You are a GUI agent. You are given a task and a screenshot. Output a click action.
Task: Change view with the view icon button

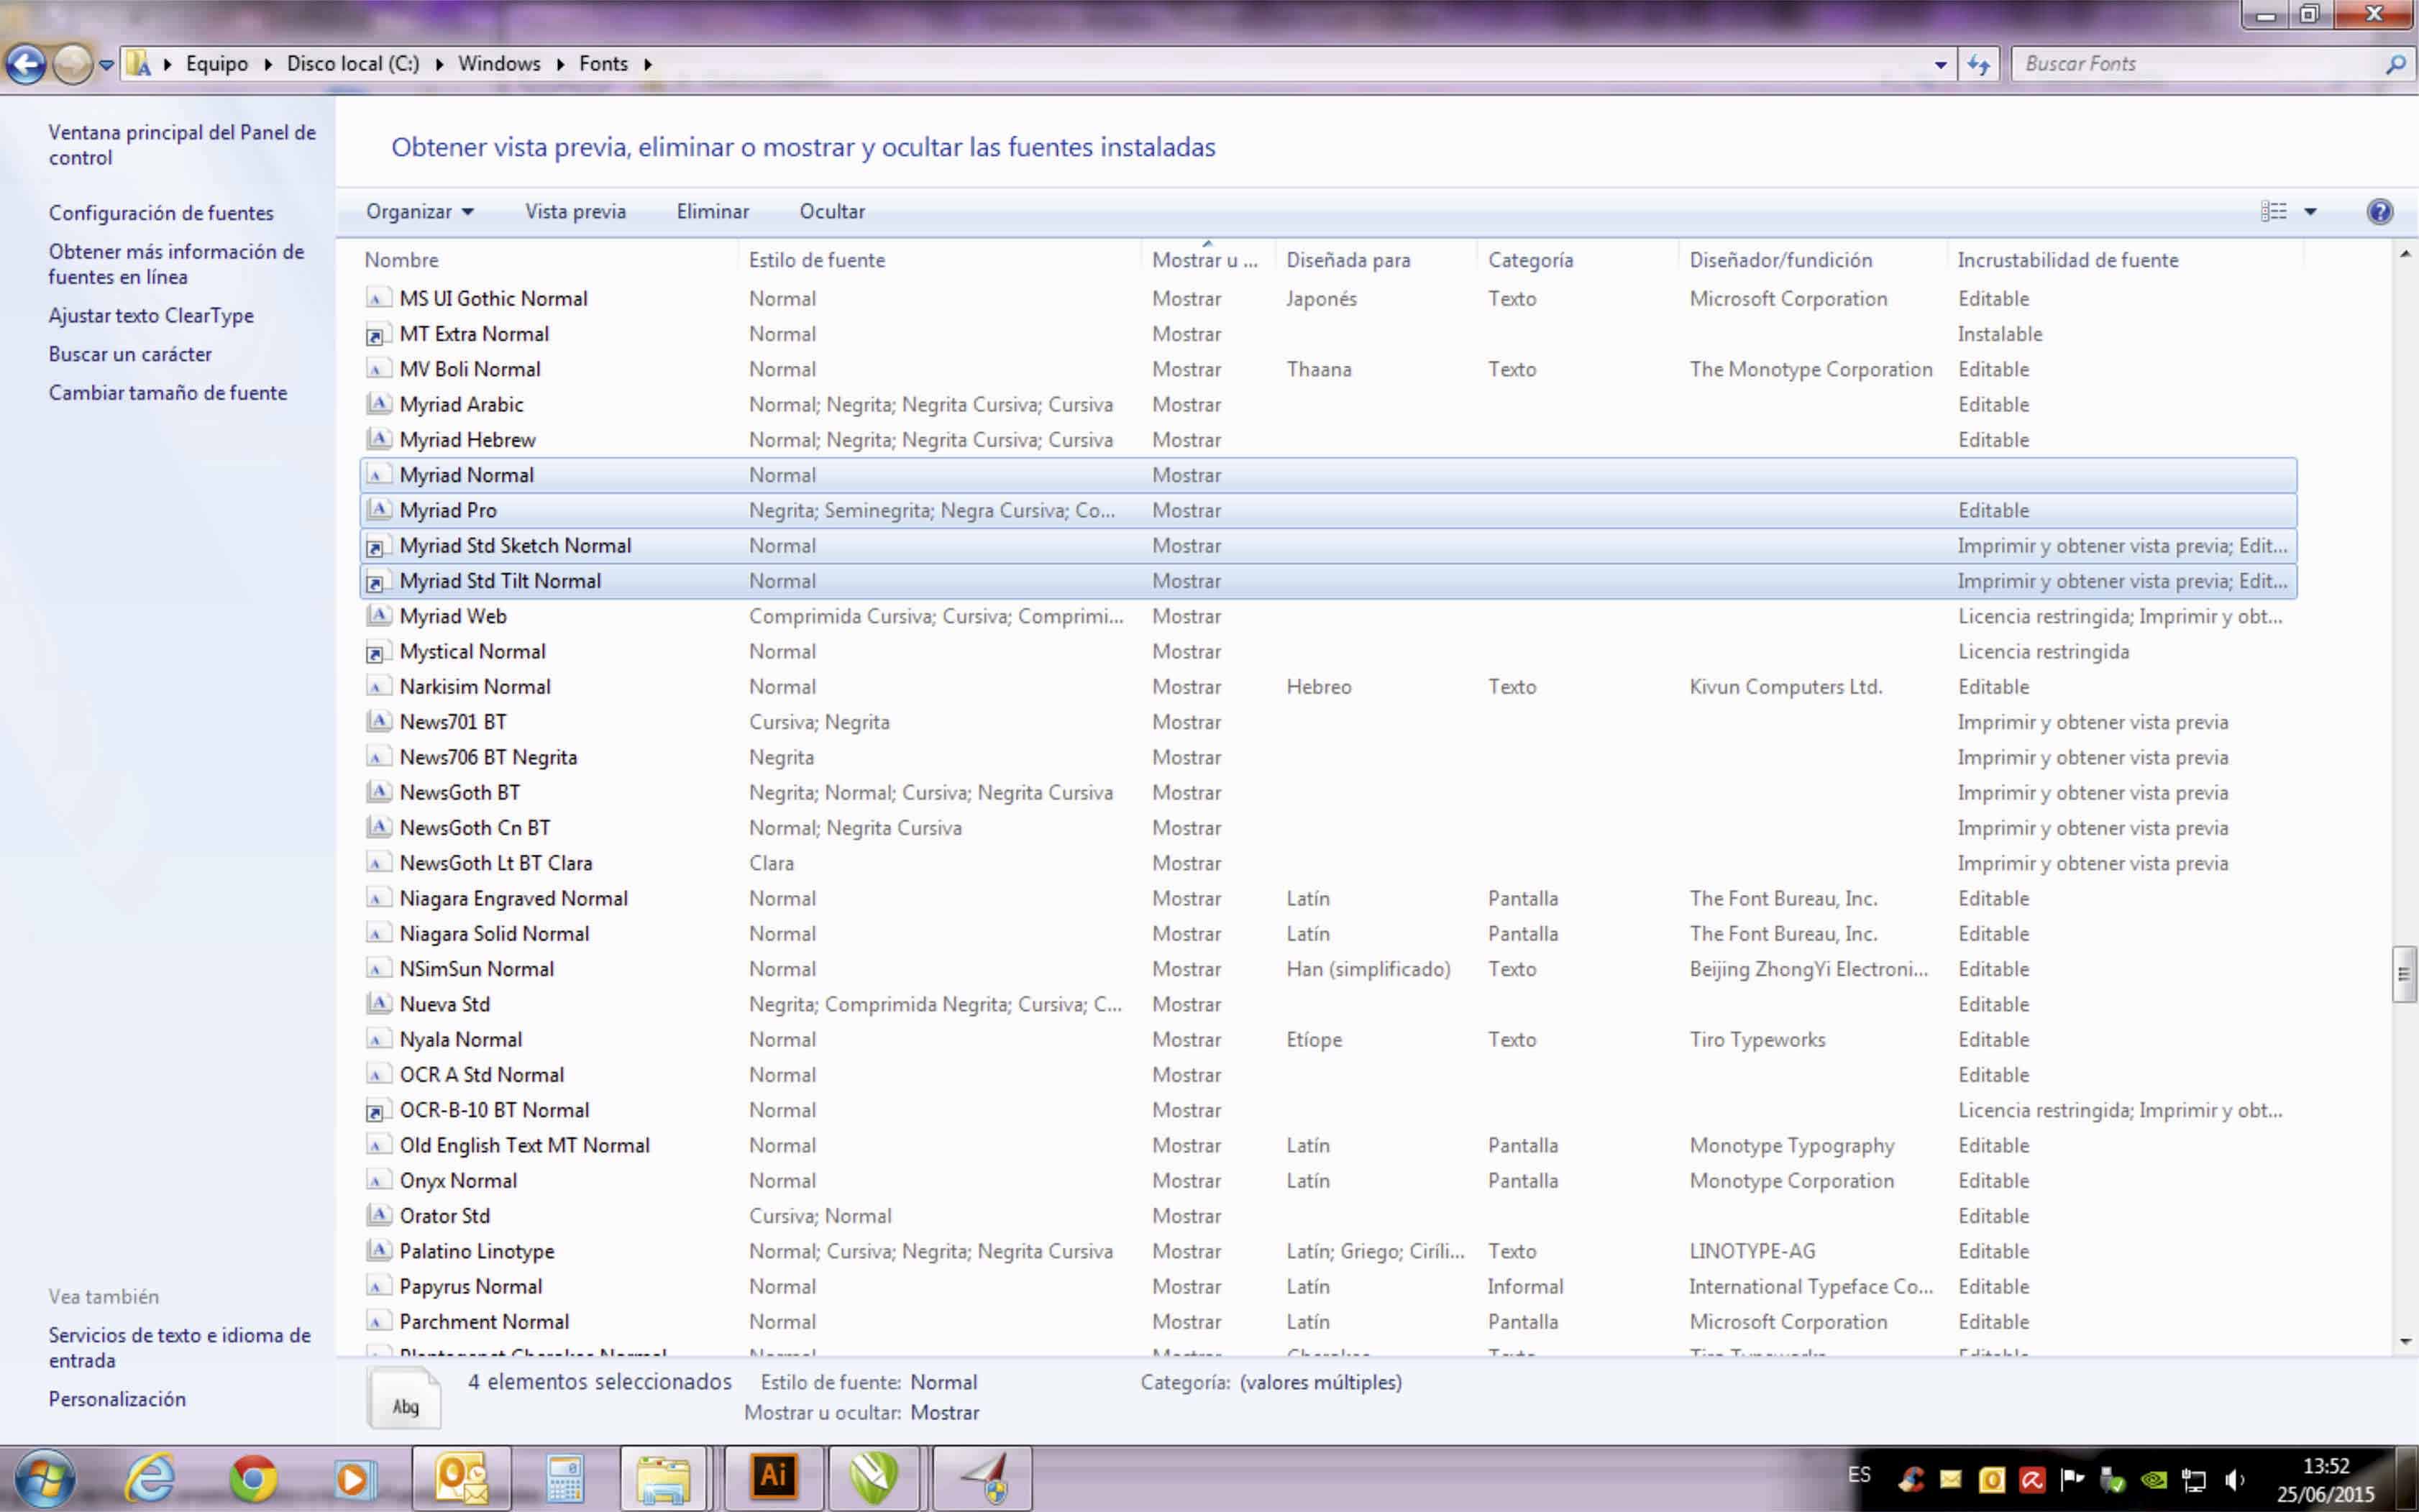coord(2274,211)
